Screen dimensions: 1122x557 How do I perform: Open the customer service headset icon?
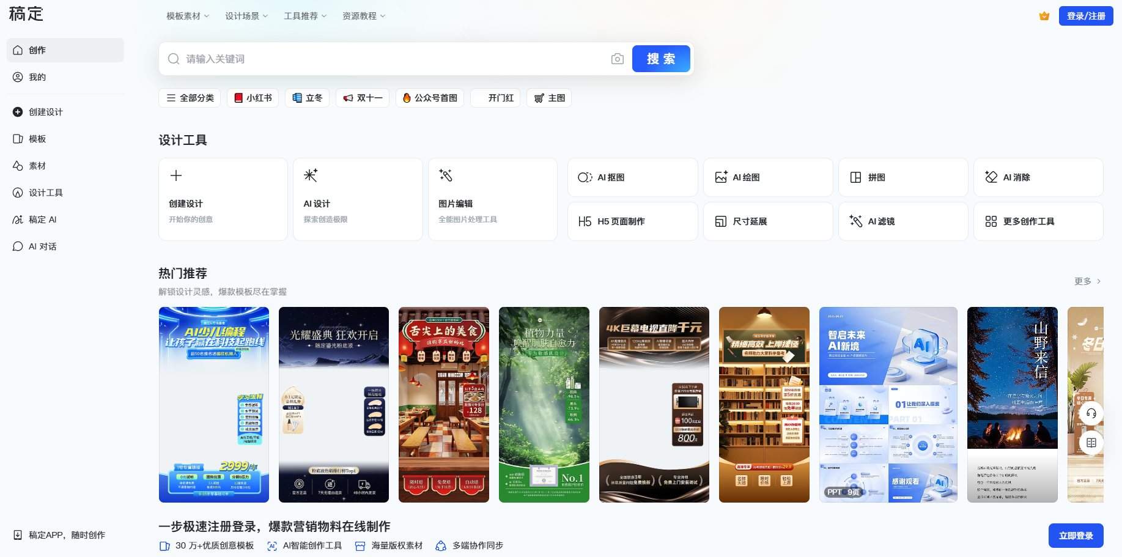1091,414
